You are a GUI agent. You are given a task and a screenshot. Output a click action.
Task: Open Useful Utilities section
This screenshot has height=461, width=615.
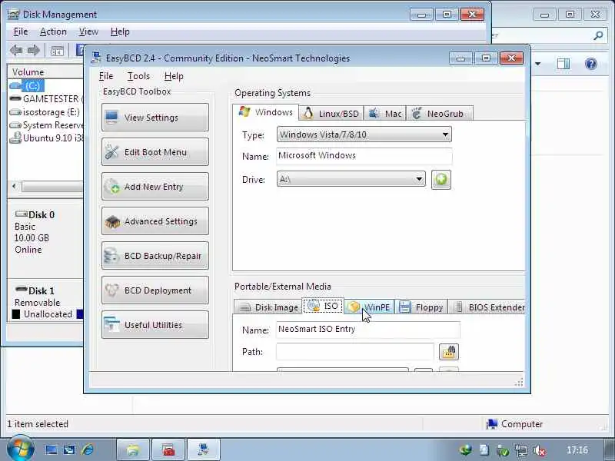coord(155,324)
